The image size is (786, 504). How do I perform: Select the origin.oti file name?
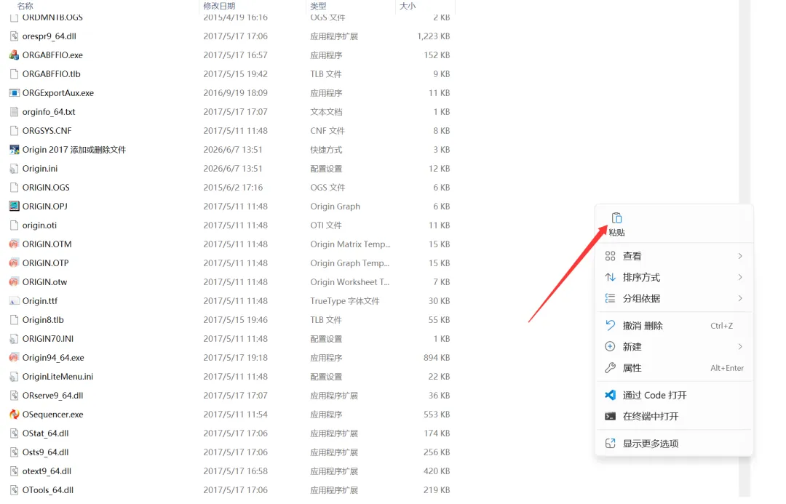[x=39, y=225]
